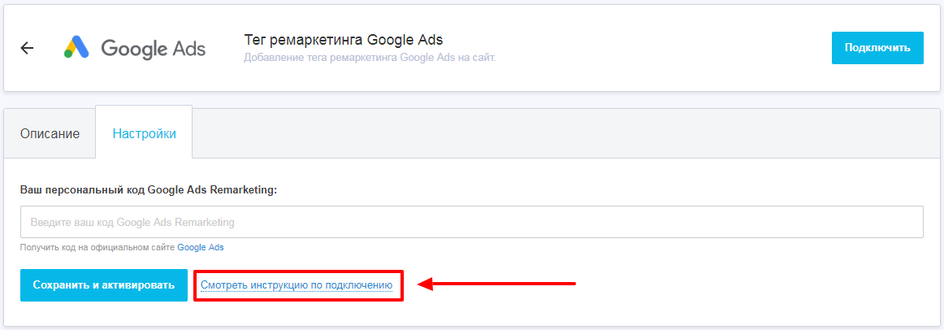Open Смотреть инструкцию по подключению link
944x330 pixels.
pos(297,285)
